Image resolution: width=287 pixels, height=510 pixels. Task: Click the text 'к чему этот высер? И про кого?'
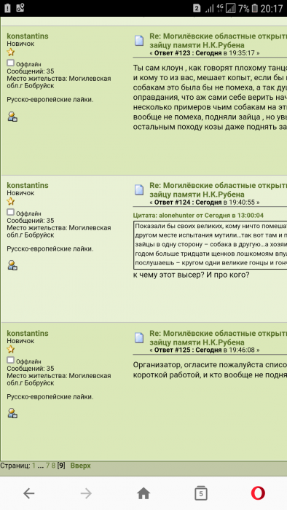tap(191, 275)
